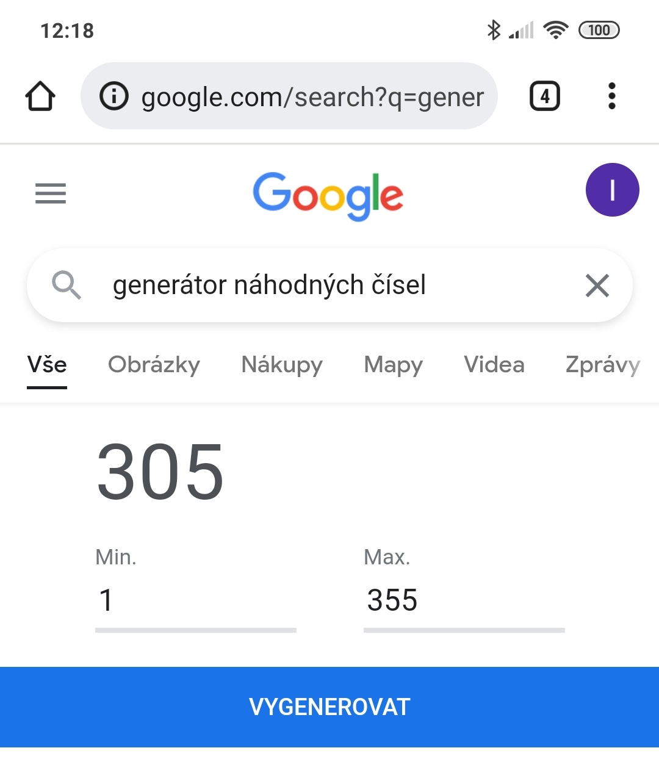The height and width of the screenshot is (759, 659).
Task: Tap the browser home icon
Action: (x=40, y=96)
